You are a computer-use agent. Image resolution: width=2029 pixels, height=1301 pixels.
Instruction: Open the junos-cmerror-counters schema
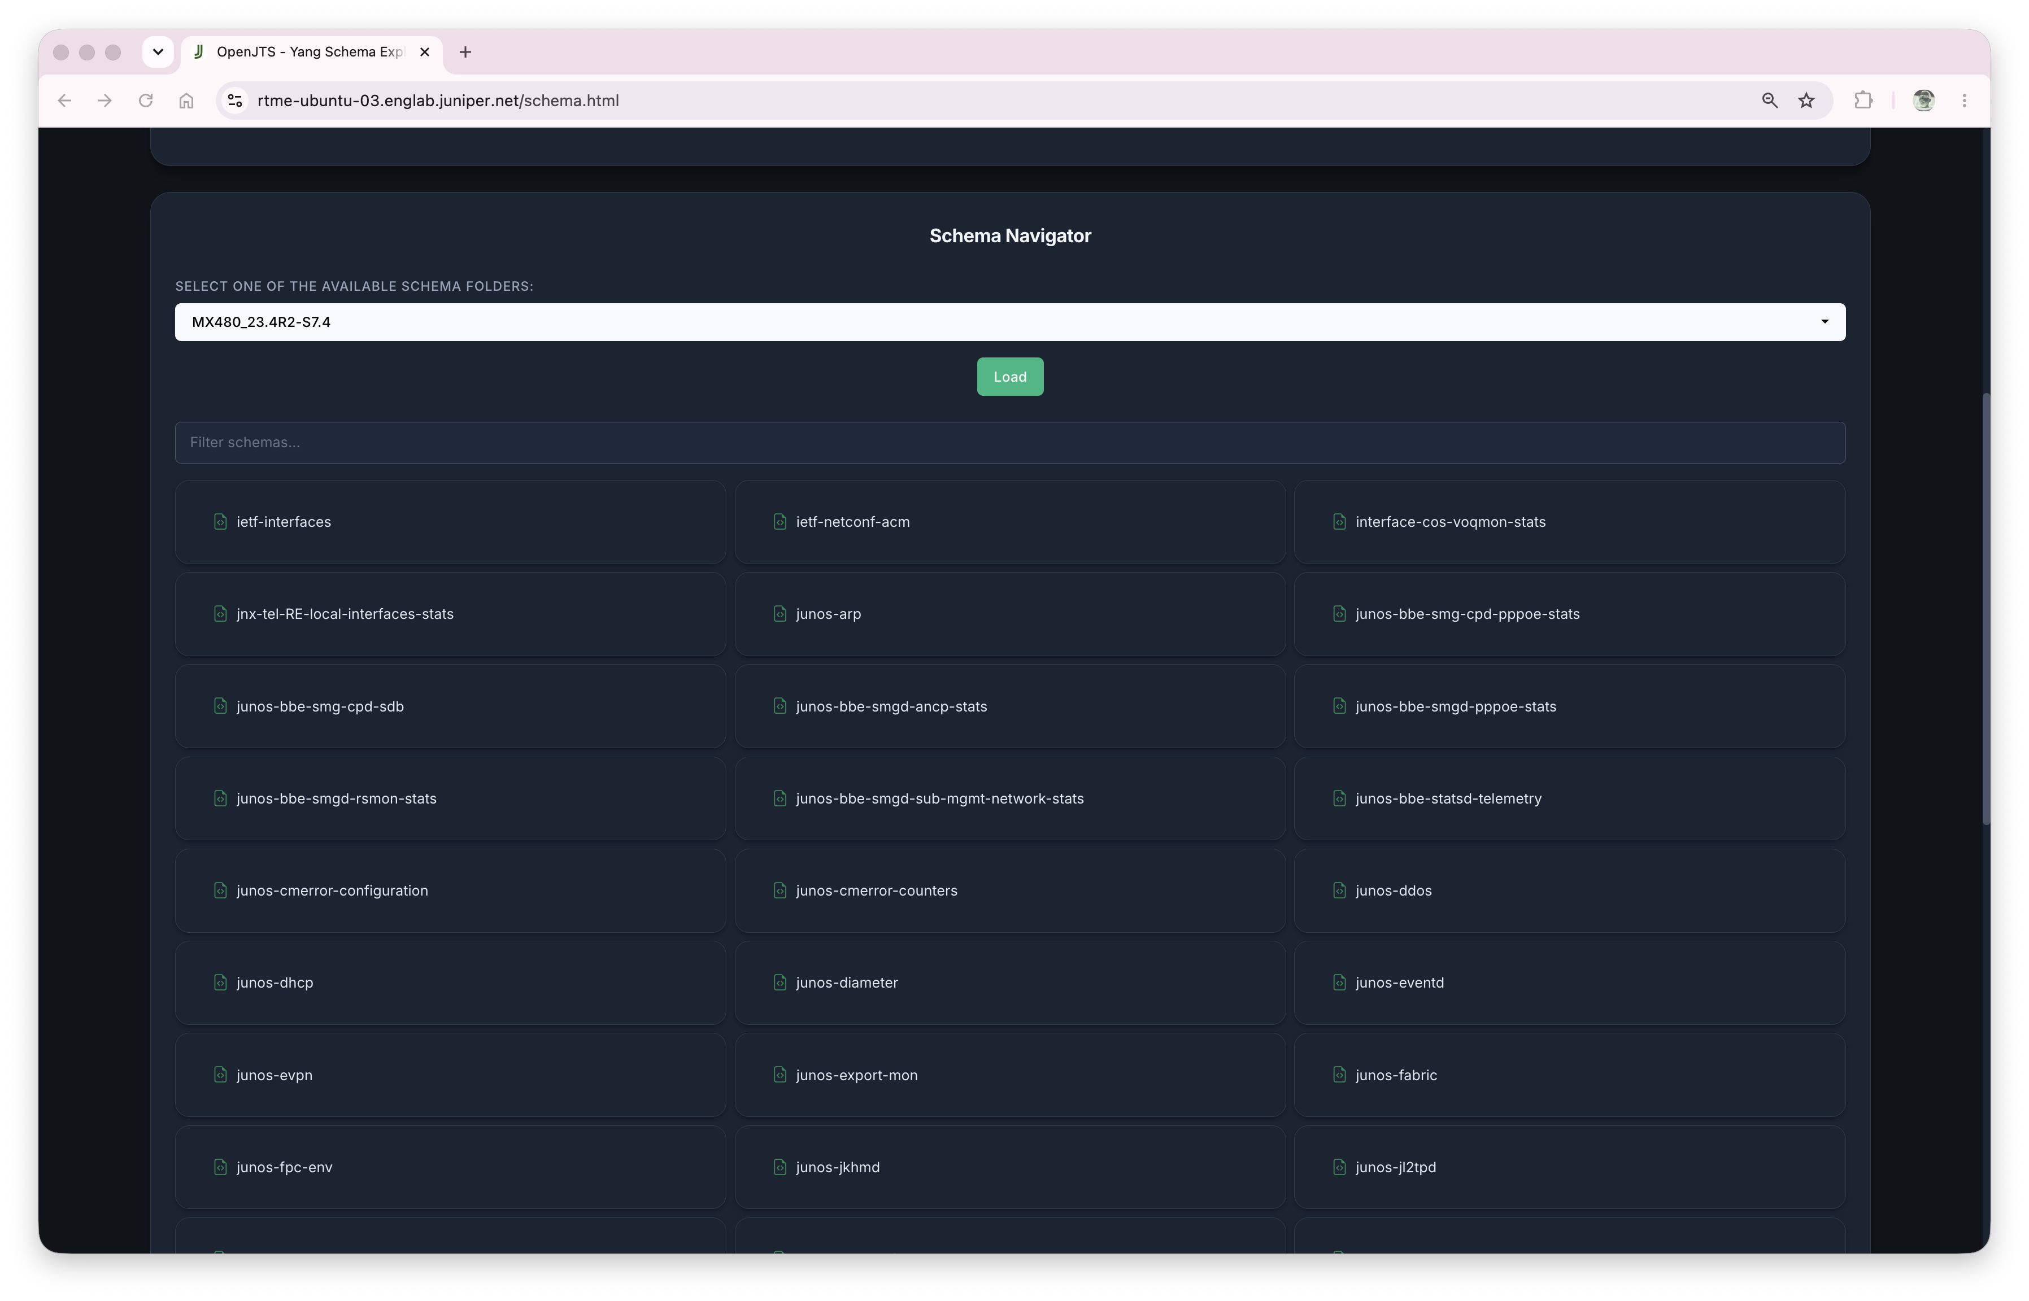pos(1010,890)
